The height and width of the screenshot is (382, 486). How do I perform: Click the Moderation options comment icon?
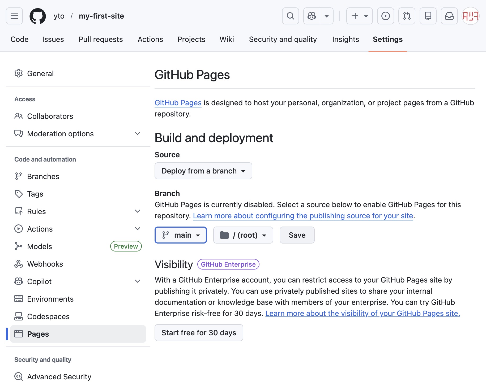coord(19,133)
